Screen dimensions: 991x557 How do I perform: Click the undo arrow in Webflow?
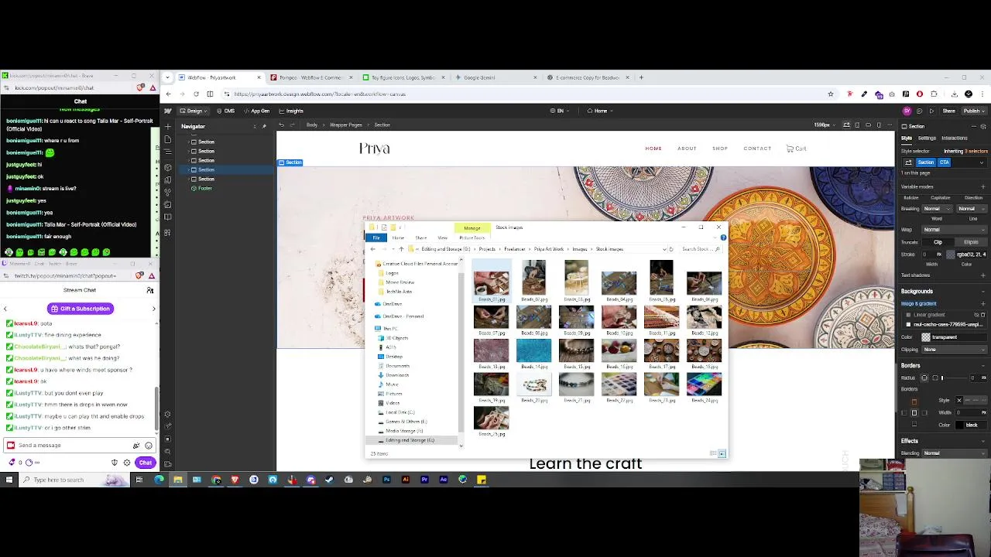pyautogui.click(x=282, y=125)
